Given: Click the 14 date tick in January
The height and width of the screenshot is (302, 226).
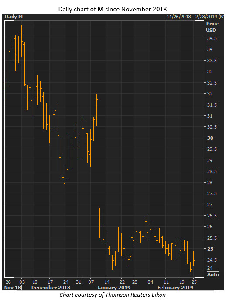Looking at the screenshot, I should pyautogui.click(x=107, y=282).
